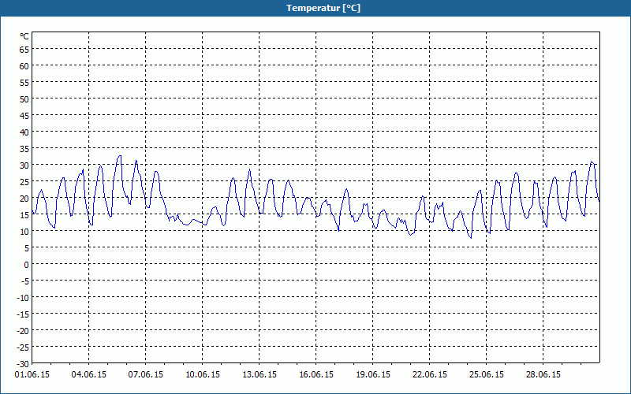Click the 55 y-axis label

click(24, 83)
